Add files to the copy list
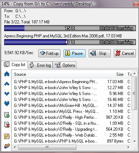The image size is (139, 153). pos(7,115)
